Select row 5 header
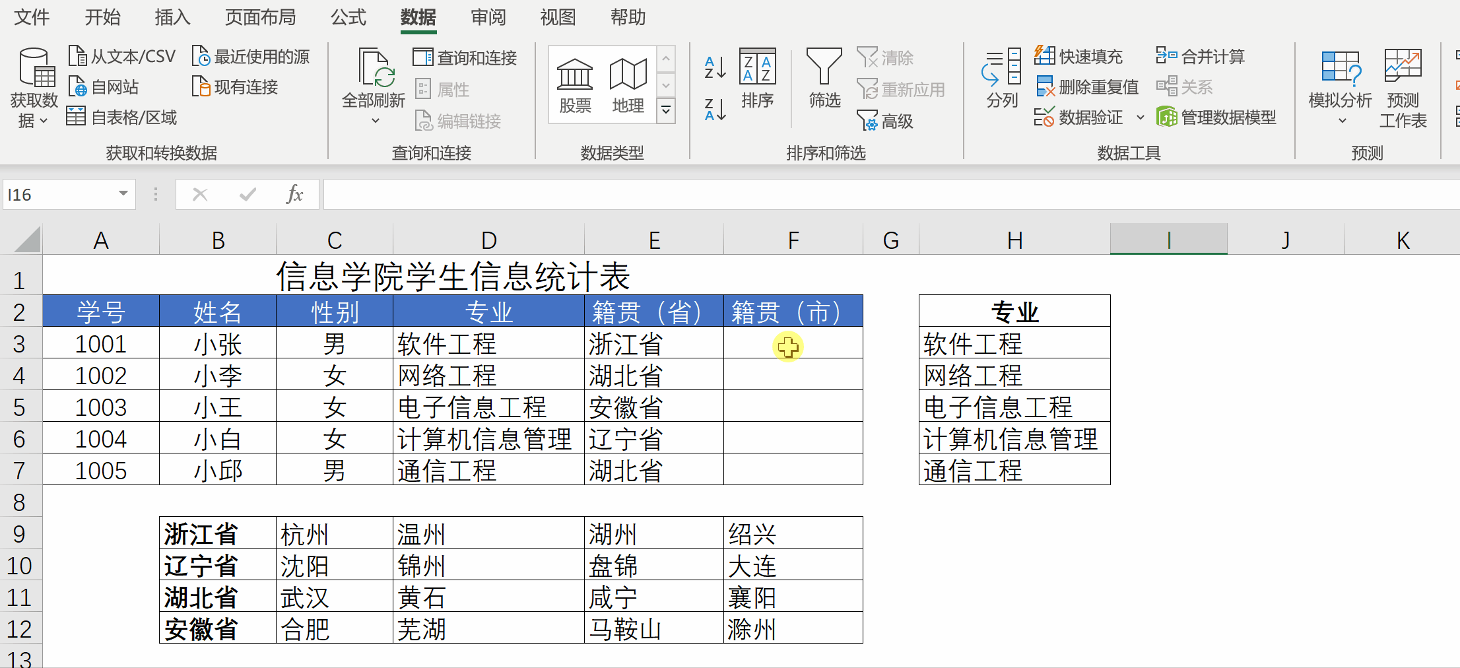 click(x=20, y=407)
